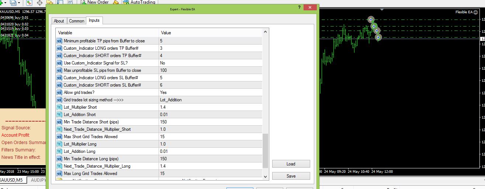Image resolution: width=485 pixels, height=189 pixels.
Task: Click the Filters Summary label in info panel
Action: coord(18,150)
